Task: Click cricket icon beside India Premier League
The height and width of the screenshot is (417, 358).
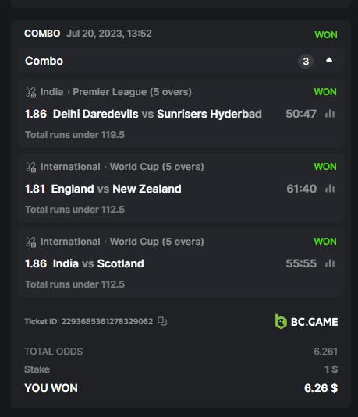Action: pos(31,92)
